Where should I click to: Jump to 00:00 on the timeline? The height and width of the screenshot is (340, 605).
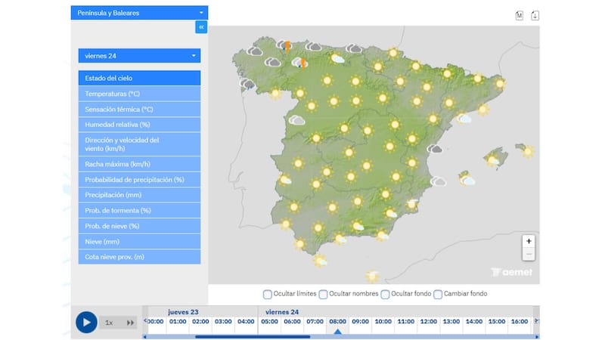[156, 322]
